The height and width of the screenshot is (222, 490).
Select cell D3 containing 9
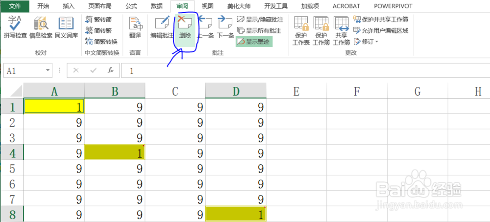236,137
